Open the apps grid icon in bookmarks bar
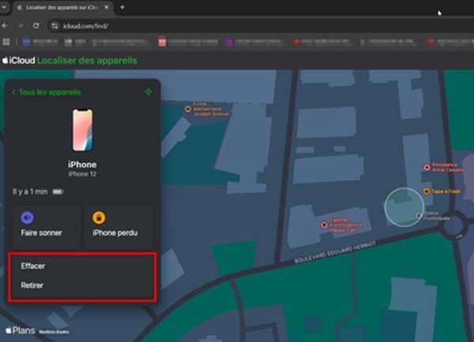This screenshot has width=474, height=342. point(7,42)
